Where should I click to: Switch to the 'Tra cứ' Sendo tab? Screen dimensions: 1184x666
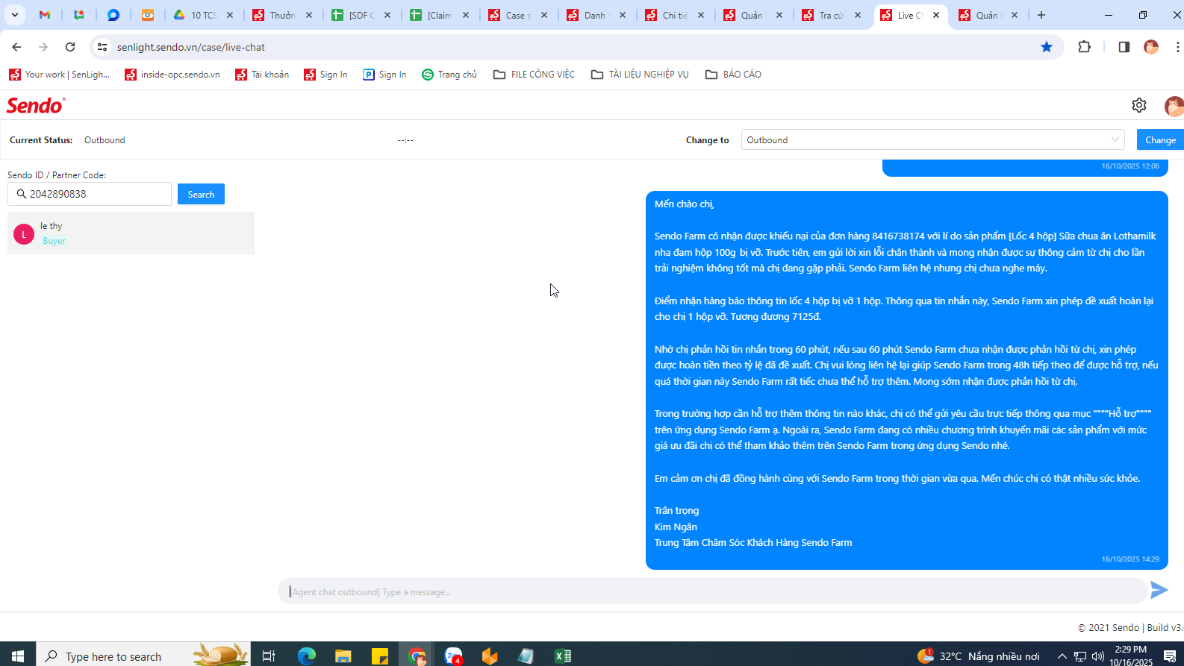(x=831, y=15)
